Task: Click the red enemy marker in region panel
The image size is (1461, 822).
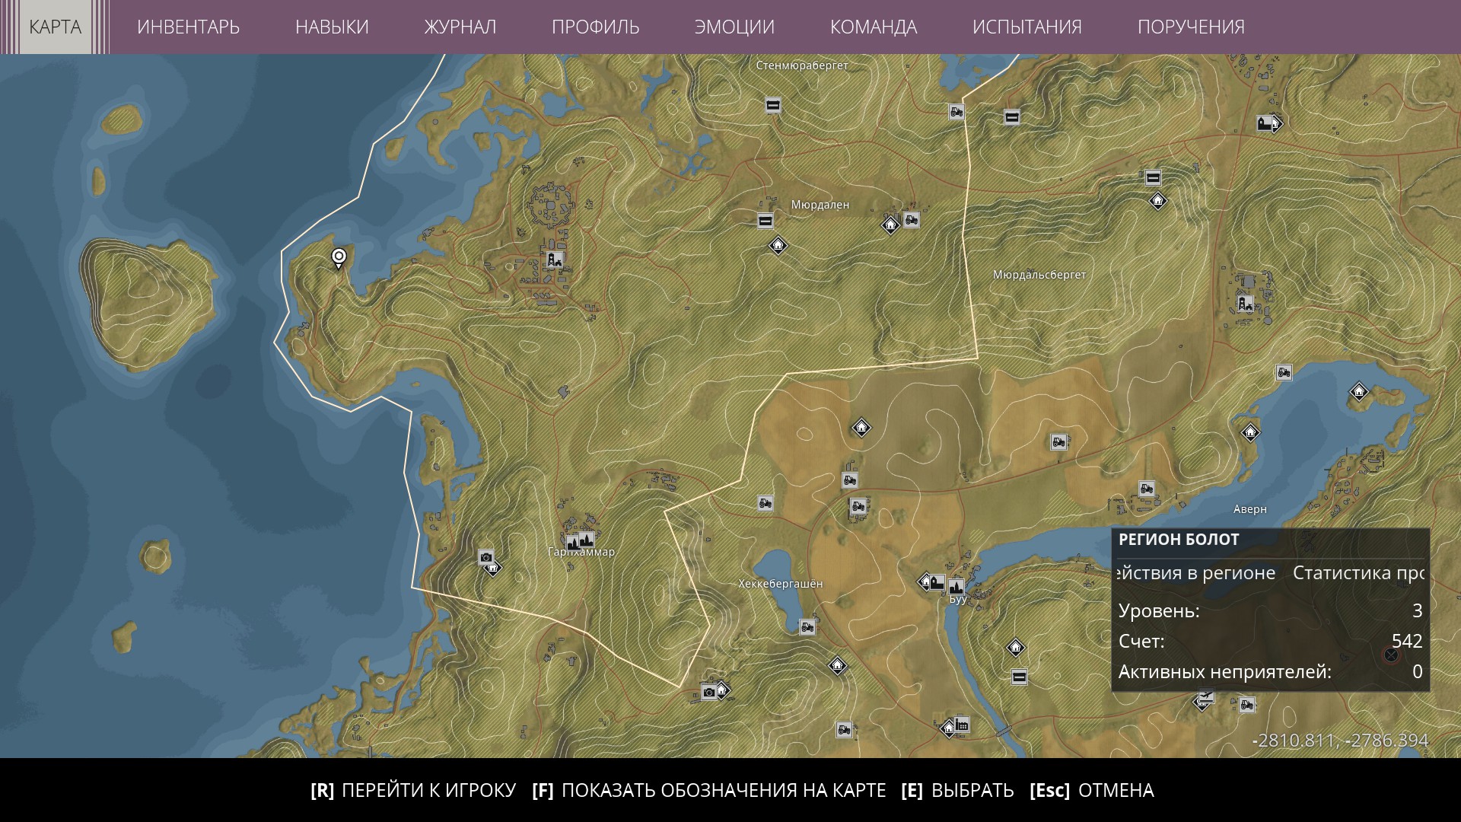Action: (1391, 655)
